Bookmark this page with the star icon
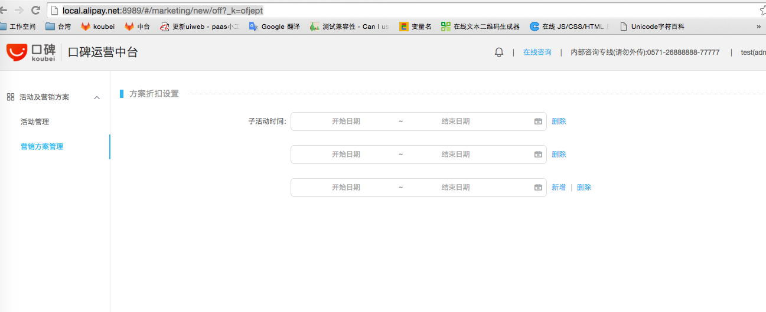 coord(762,10)
